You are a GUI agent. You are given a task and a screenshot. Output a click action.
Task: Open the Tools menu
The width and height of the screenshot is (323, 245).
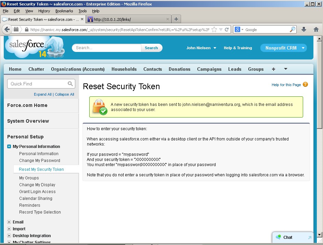tap(82, 11)
